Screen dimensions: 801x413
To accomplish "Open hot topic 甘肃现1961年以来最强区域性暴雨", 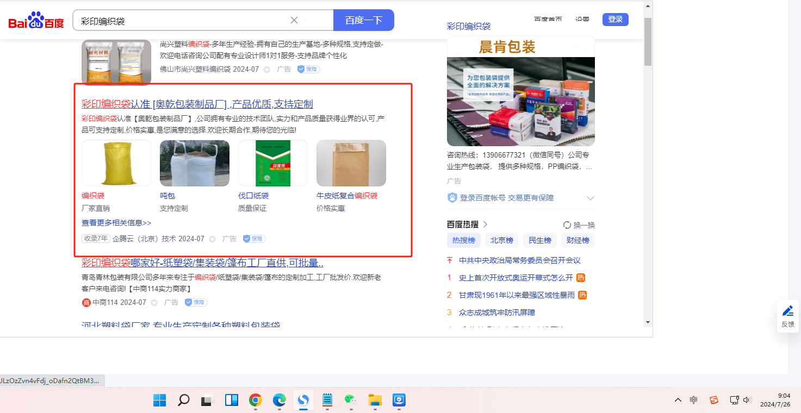I will coord(517,295).
